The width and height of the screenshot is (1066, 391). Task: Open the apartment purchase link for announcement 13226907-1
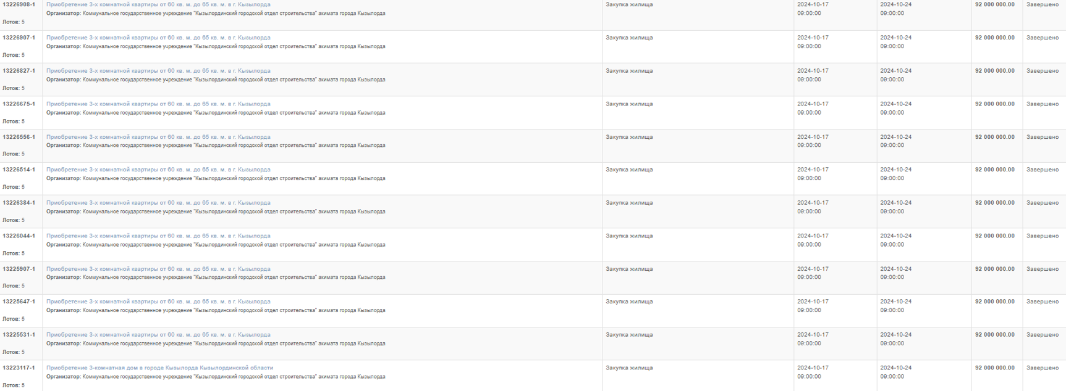click(x=158, y=38)
